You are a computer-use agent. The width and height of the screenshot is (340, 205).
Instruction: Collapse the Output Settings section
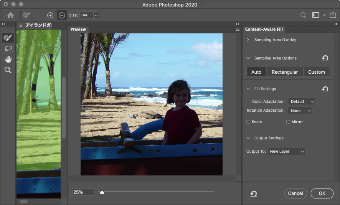pos(248,138)
